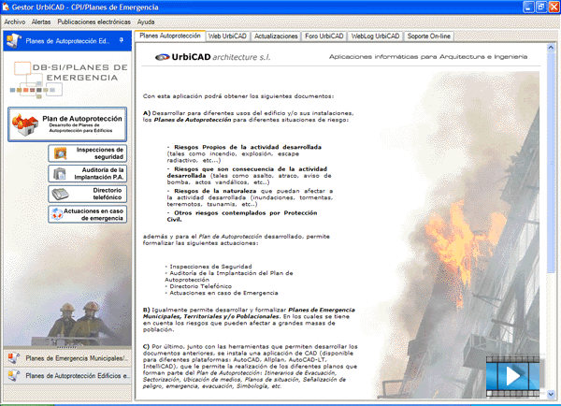The height and width of the screenshot is (406, 561).
Task: Click the panel splitter grip dots
Action: [x=67, y=347]
